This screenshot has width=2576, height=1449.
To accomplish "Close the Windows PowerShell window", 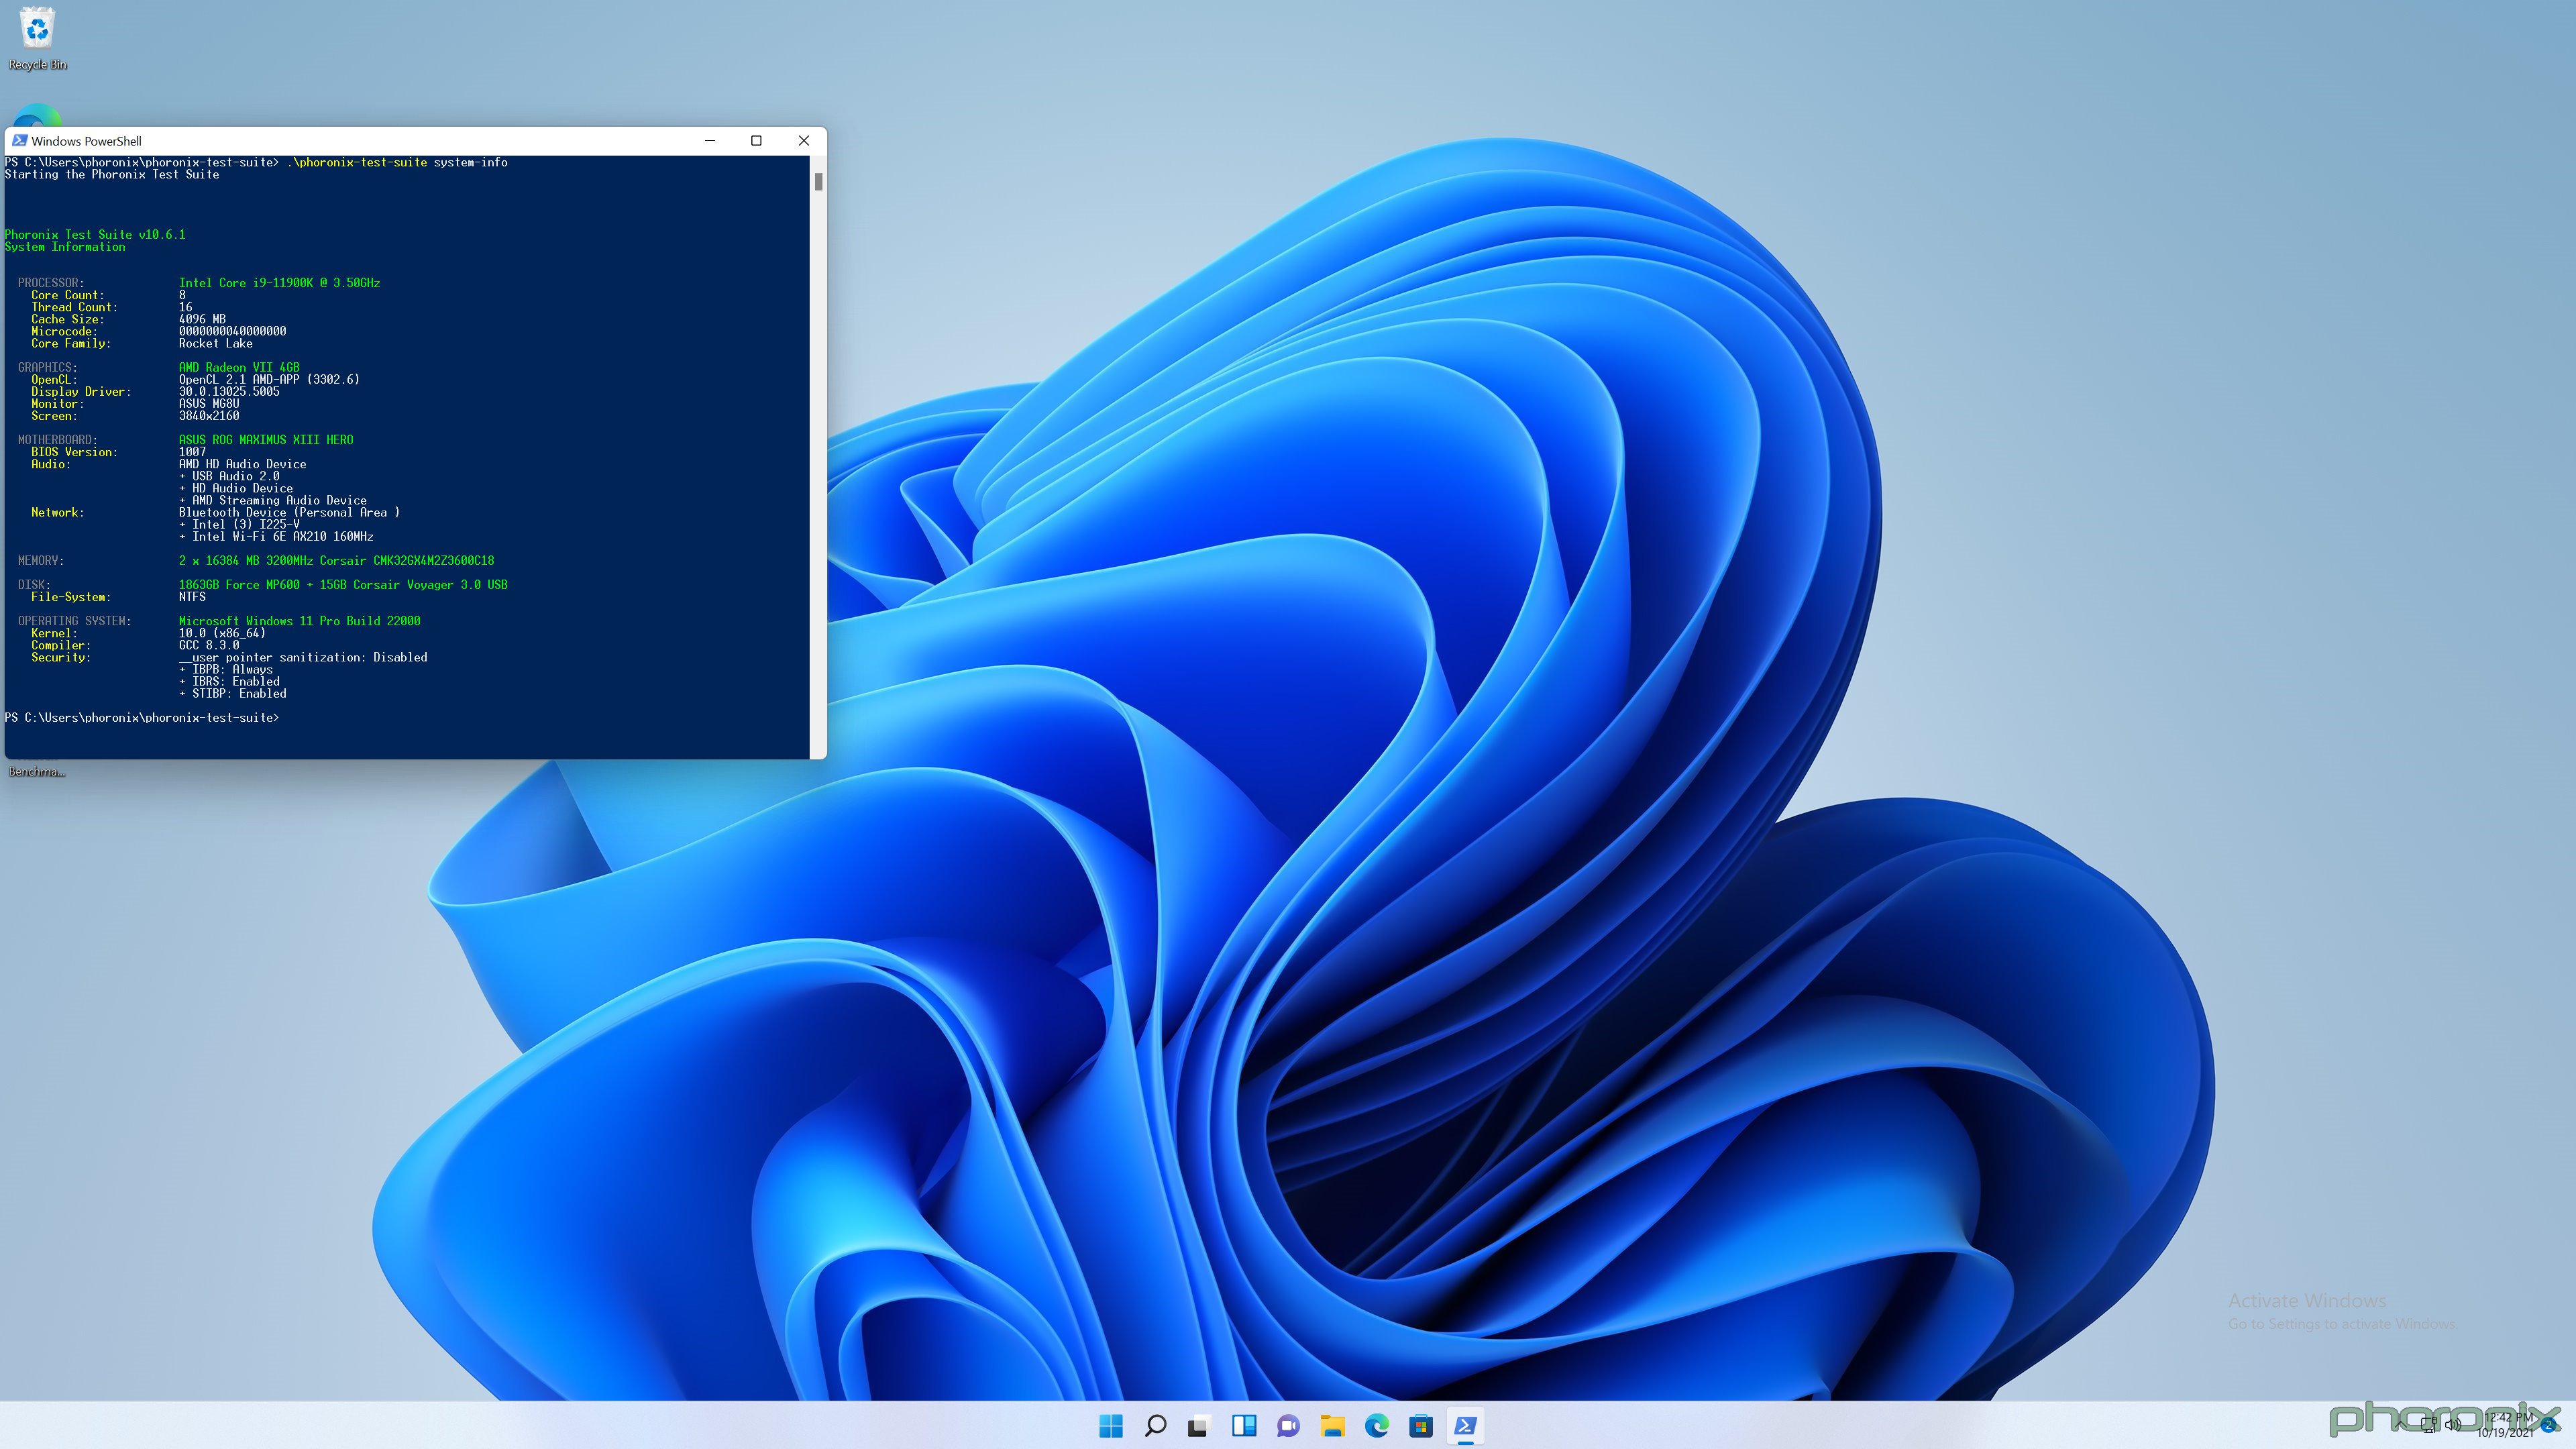I will click(x=803, y=141).
